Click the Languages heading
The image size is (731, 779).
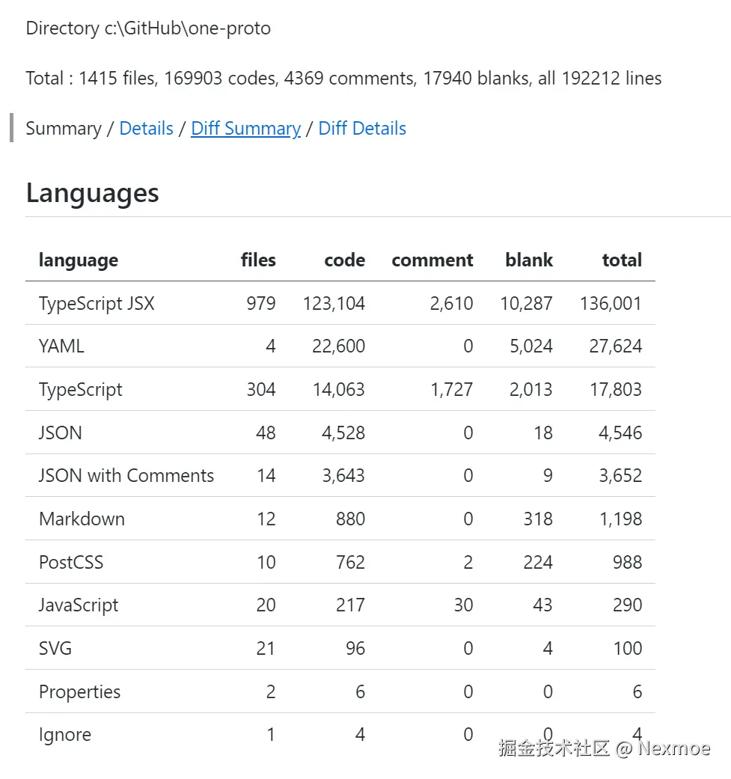coord(92,193)
